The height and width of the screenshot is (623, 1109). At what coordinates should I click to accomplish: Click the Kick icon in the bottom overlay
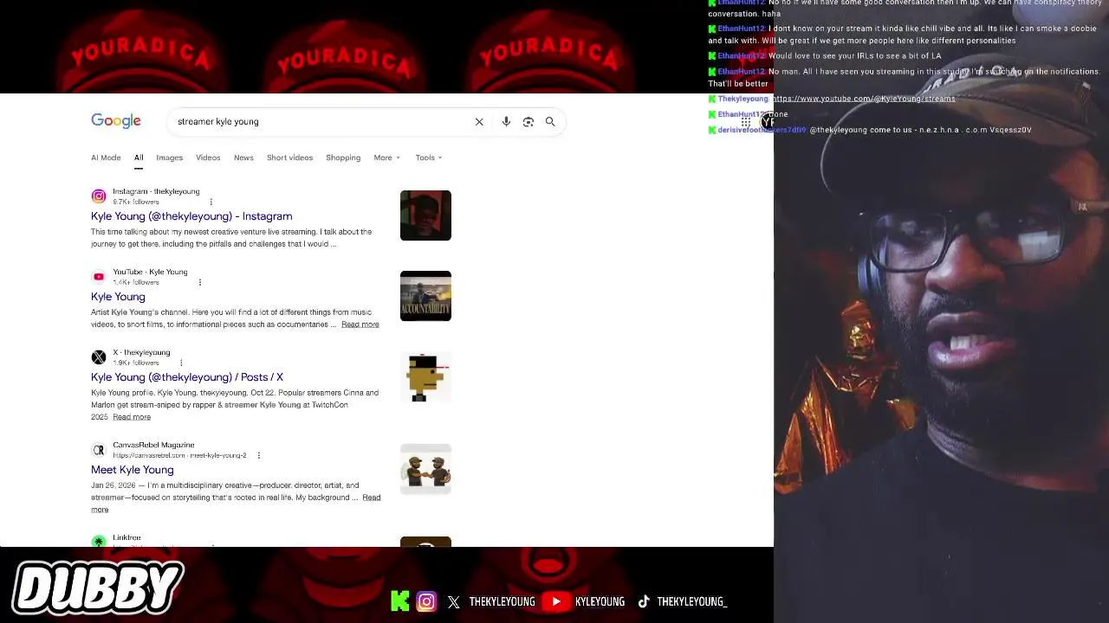(x=399, y=601)
